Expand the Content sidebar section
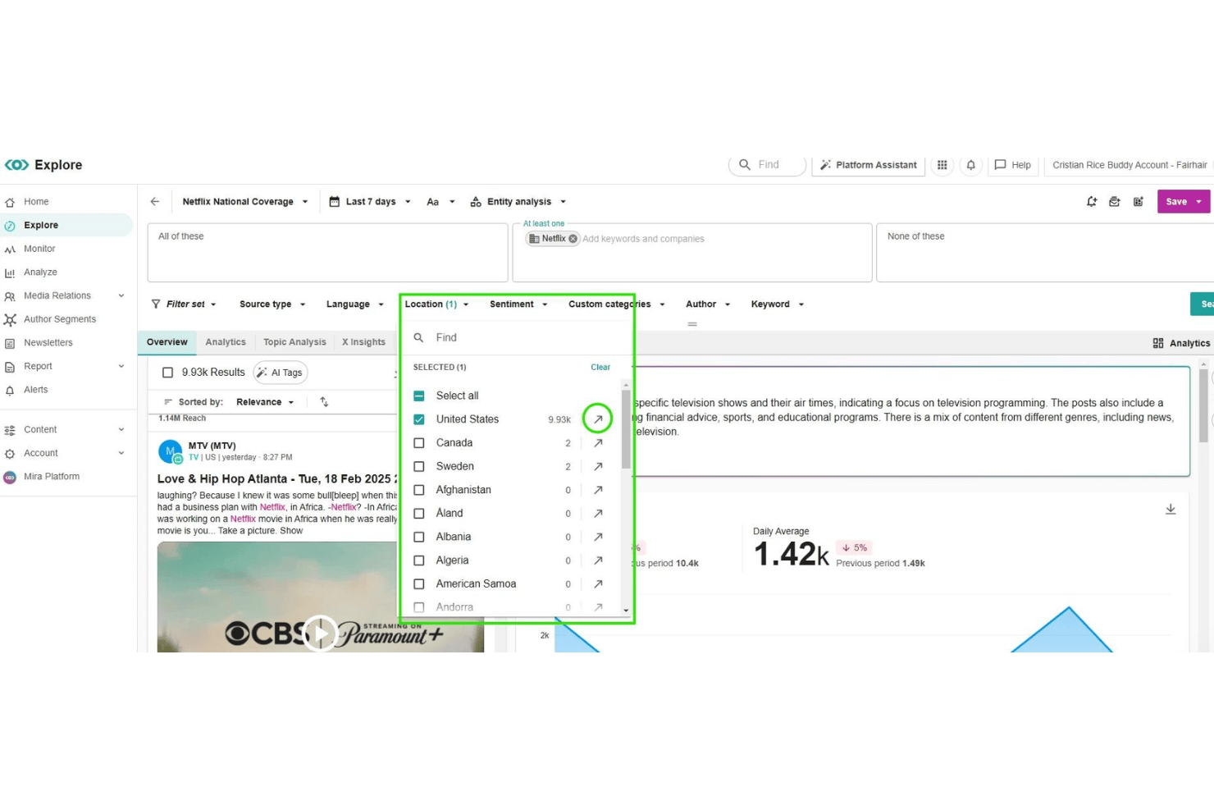The width and height of the screenshot is (1214, 810). (121, 430)
